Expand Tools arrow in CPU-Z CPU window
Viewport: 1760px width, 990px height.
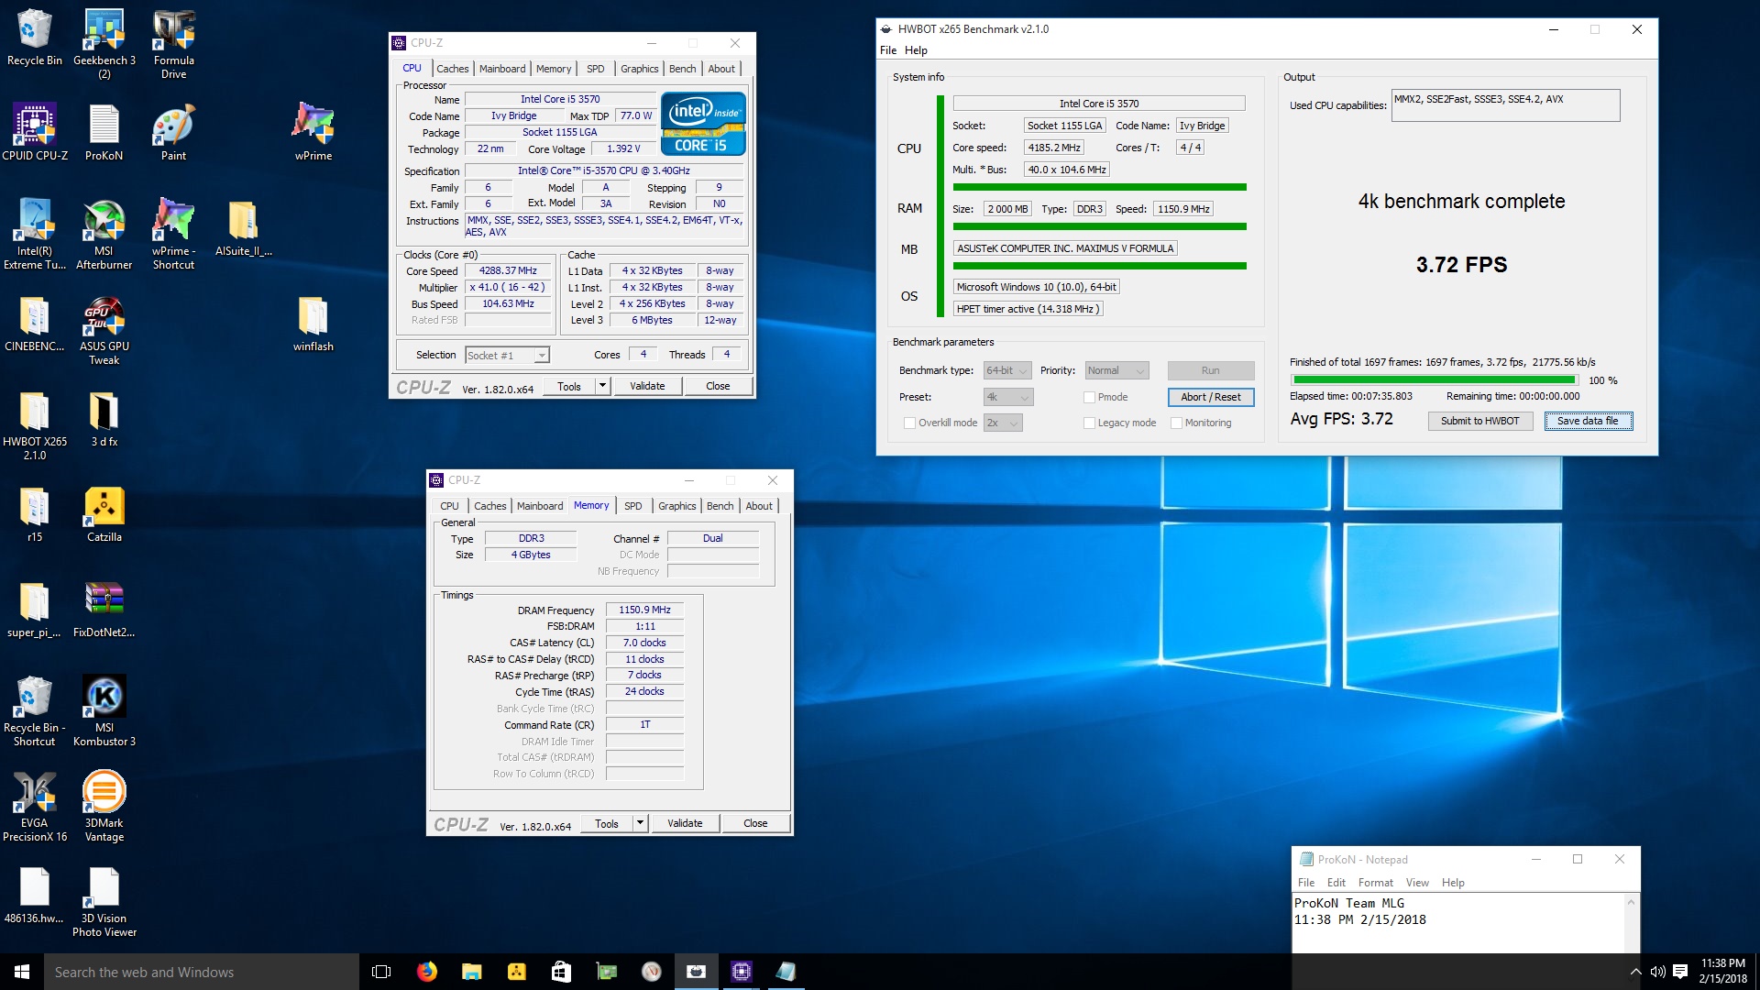point(602,386)
